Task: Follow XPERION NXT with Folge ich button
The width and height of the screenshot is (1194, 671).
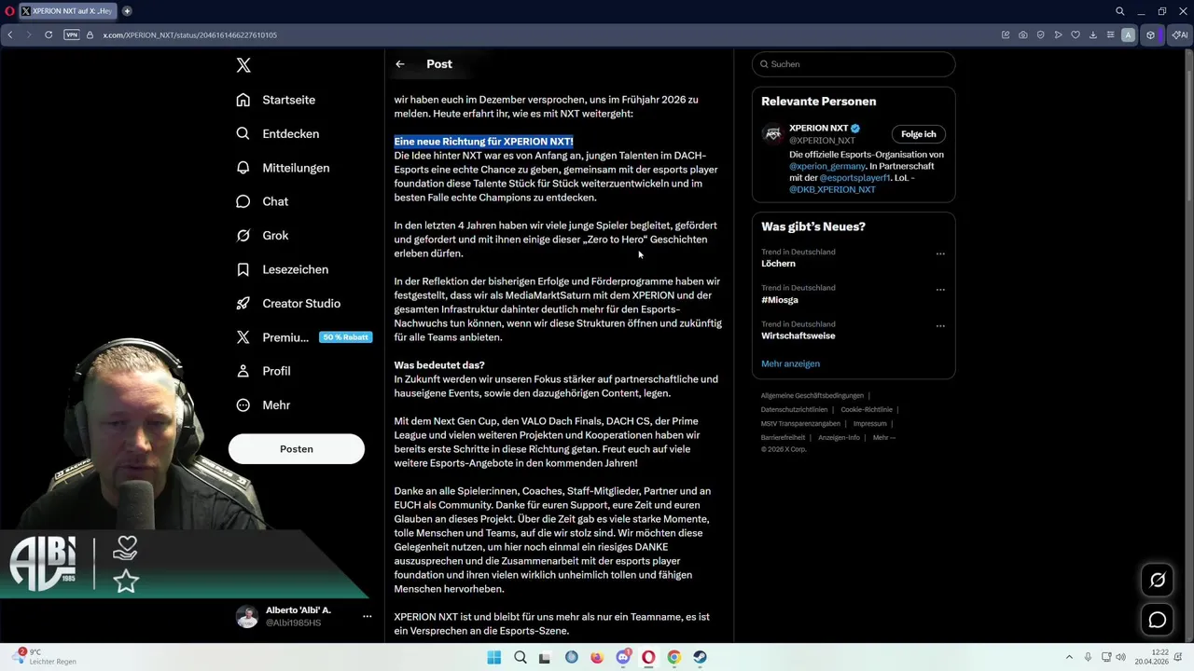Action: [919, 134]
